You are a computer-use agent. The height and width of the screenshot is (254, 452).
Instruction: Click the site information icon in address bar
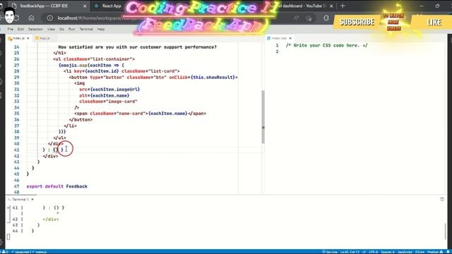coord(50,18)
